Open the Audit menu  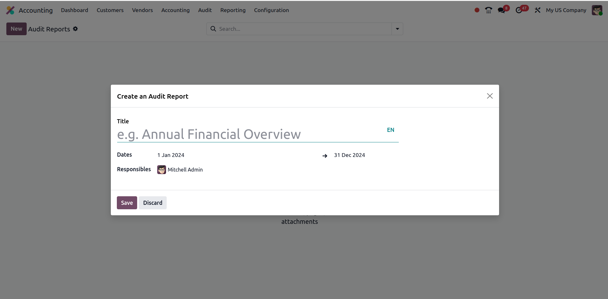click(205, 10)
